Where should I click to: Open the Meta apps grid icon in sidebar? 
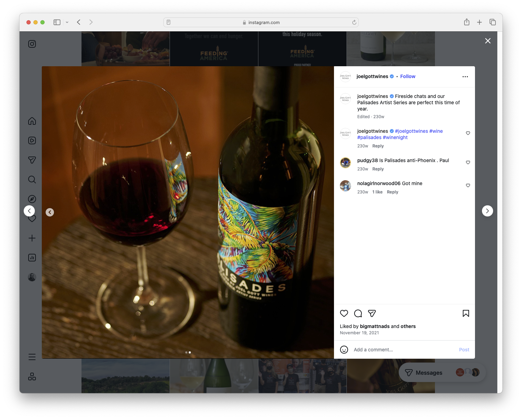pos(32,376)
